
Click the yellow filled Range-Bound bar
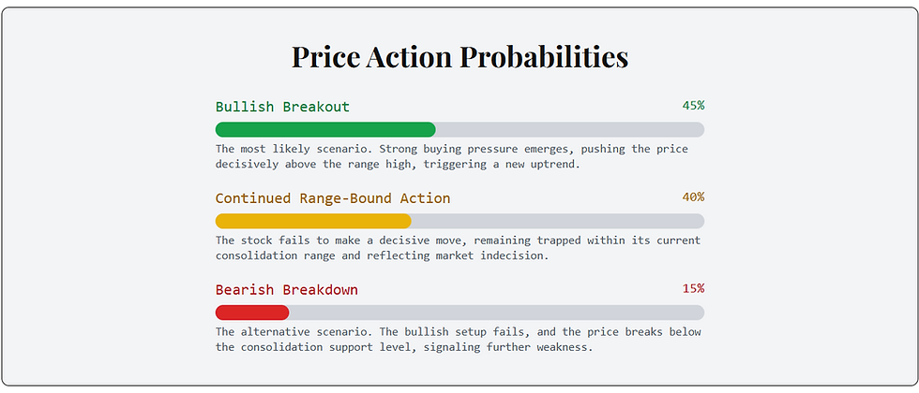coord(313,221)
